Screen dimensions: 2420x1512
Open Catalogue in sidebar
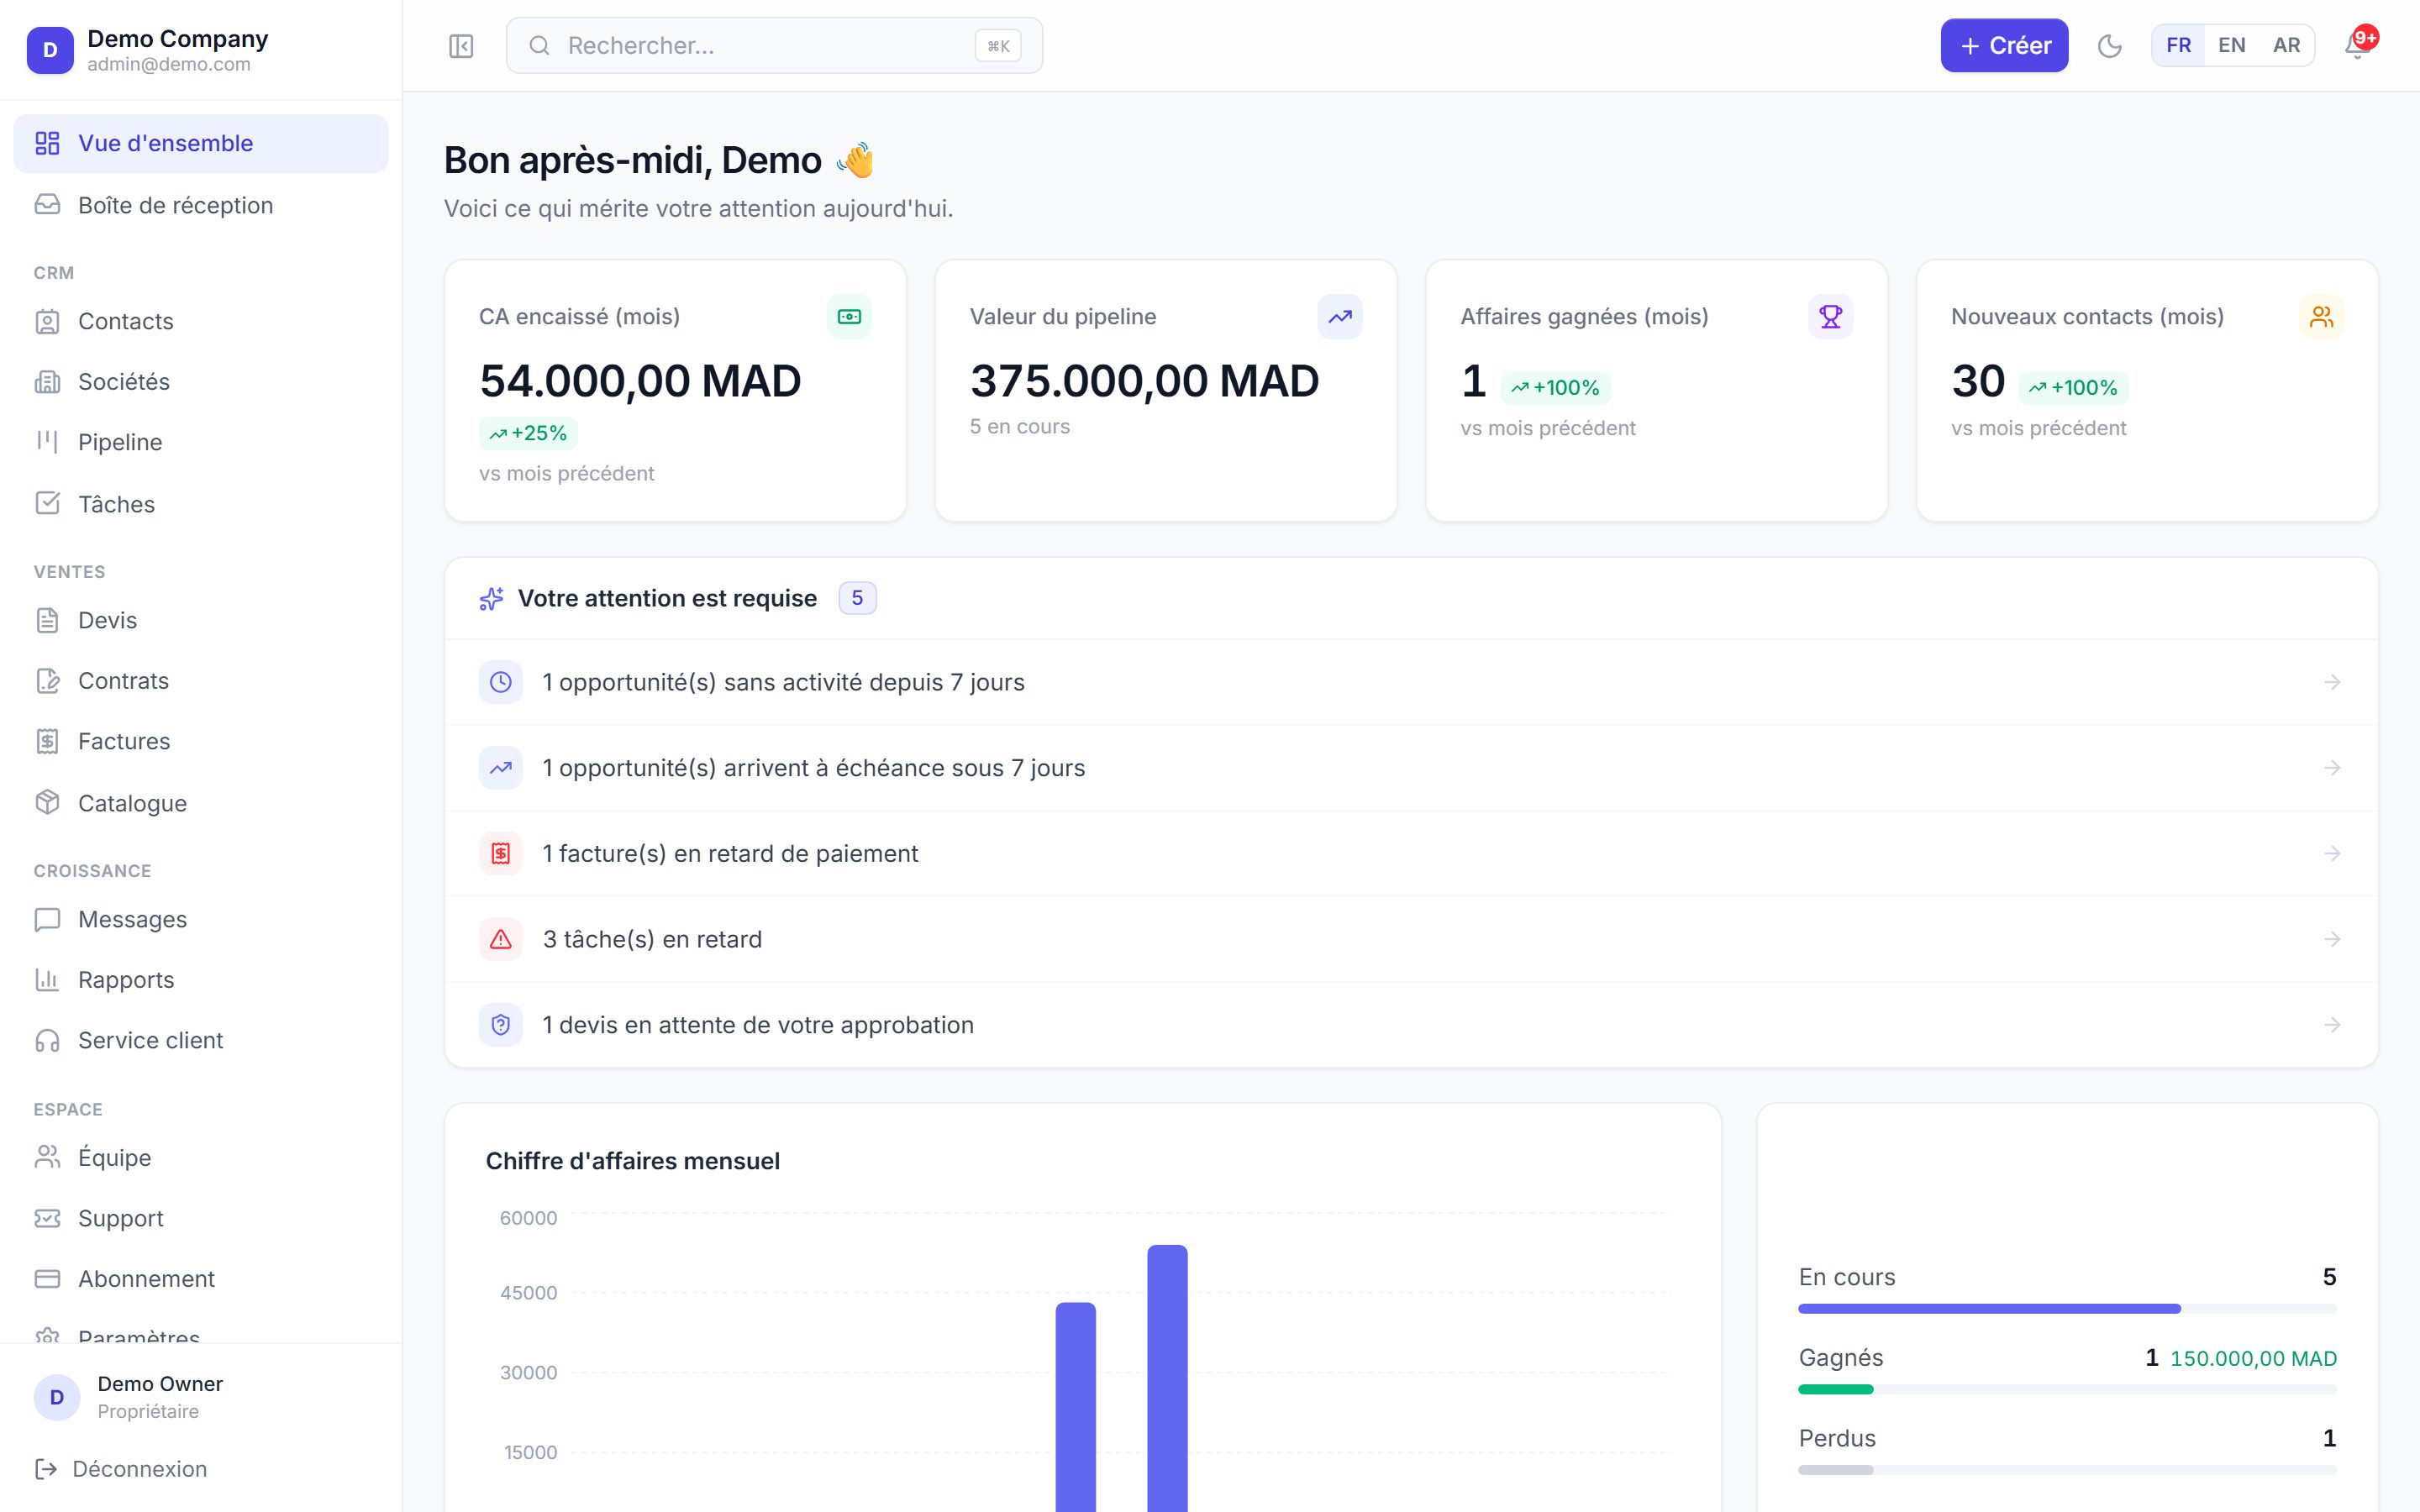tap(201, 803)
